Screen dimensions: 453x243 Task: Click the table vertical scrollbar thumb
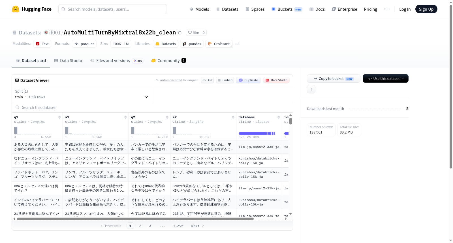click(x=290, y=121)
